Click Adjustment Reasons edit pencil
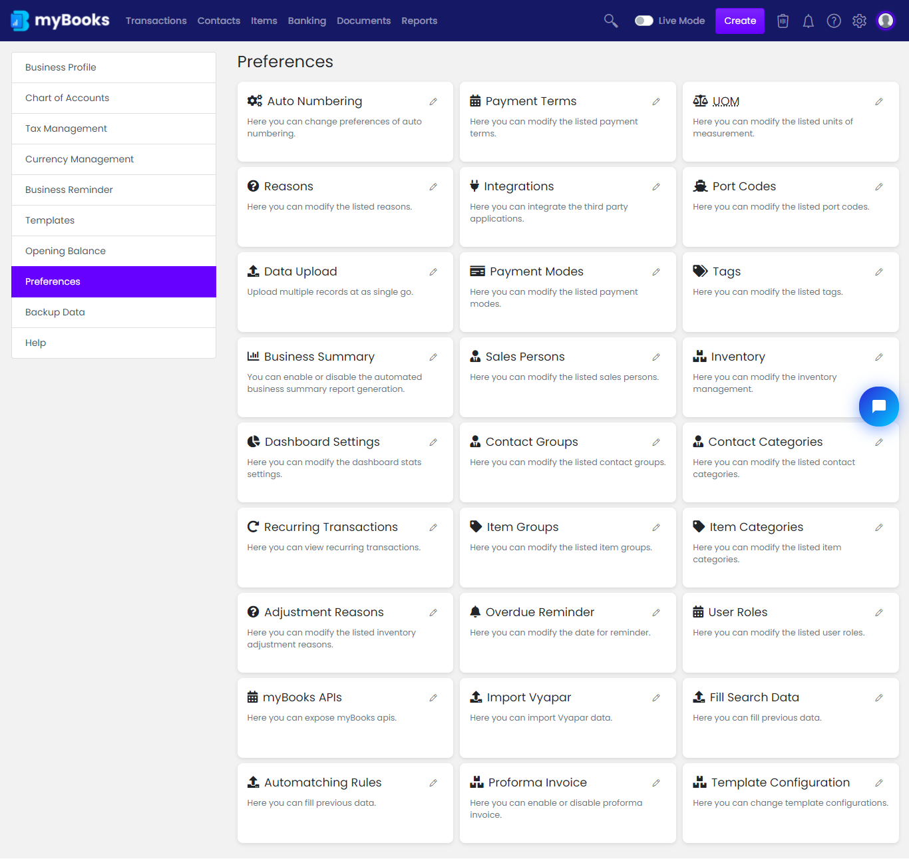This screenshot has width=909, height=859. tap(433, 613)
